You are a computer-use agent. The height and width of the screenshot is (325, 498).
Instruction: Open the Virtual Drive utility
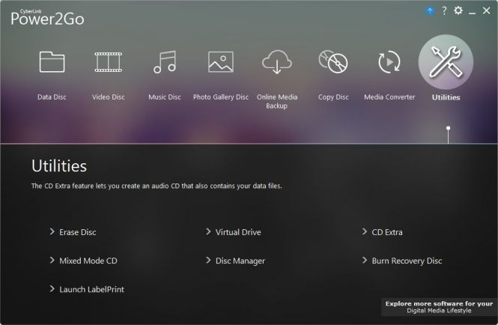238,232
